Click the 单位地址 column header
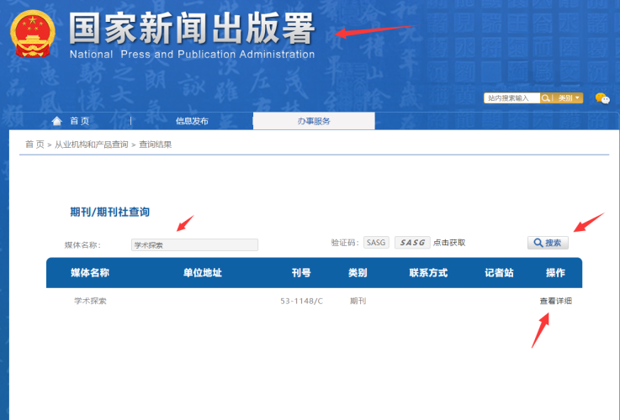Viewport: 620px width, 420px height. pos(202,273)
